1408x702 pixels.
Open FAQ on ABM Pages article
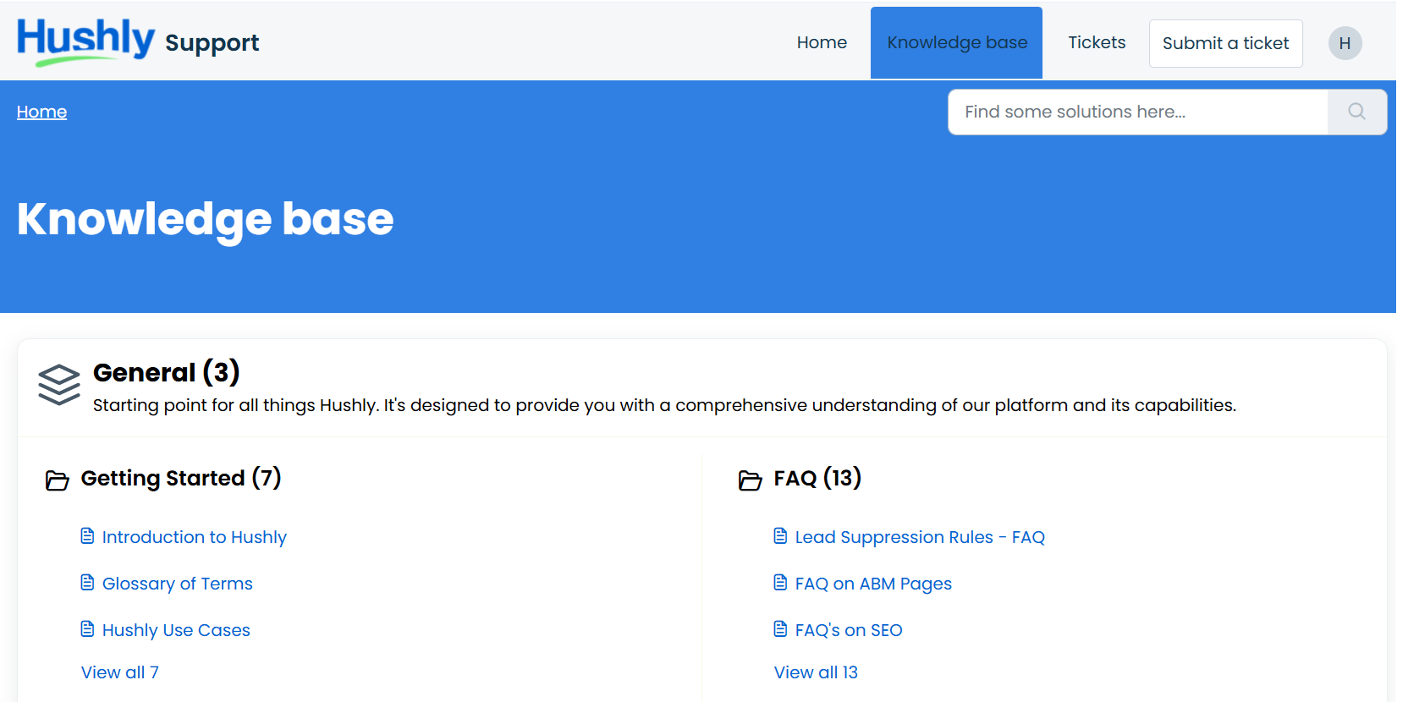coord(873,584)
